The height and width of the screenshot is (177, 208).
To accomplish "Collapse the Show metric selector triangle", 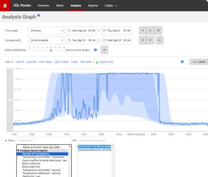I will pos(6,140).
